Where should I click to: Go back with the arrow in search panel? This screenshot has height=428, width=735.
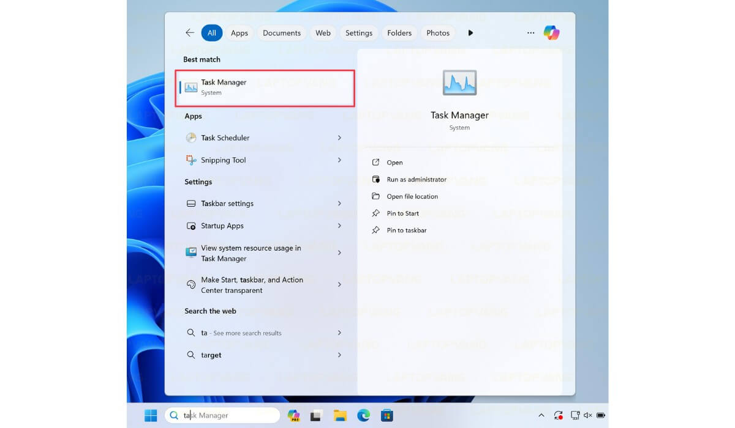[x=190, y=33]
